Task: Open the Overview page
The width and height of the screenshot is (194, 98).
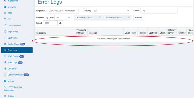Action: click(x=12, y=7)
